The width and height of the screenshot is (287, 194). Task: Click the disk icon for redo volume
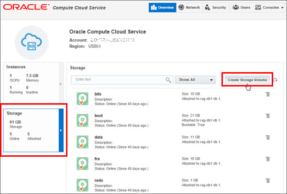(82, 185)
